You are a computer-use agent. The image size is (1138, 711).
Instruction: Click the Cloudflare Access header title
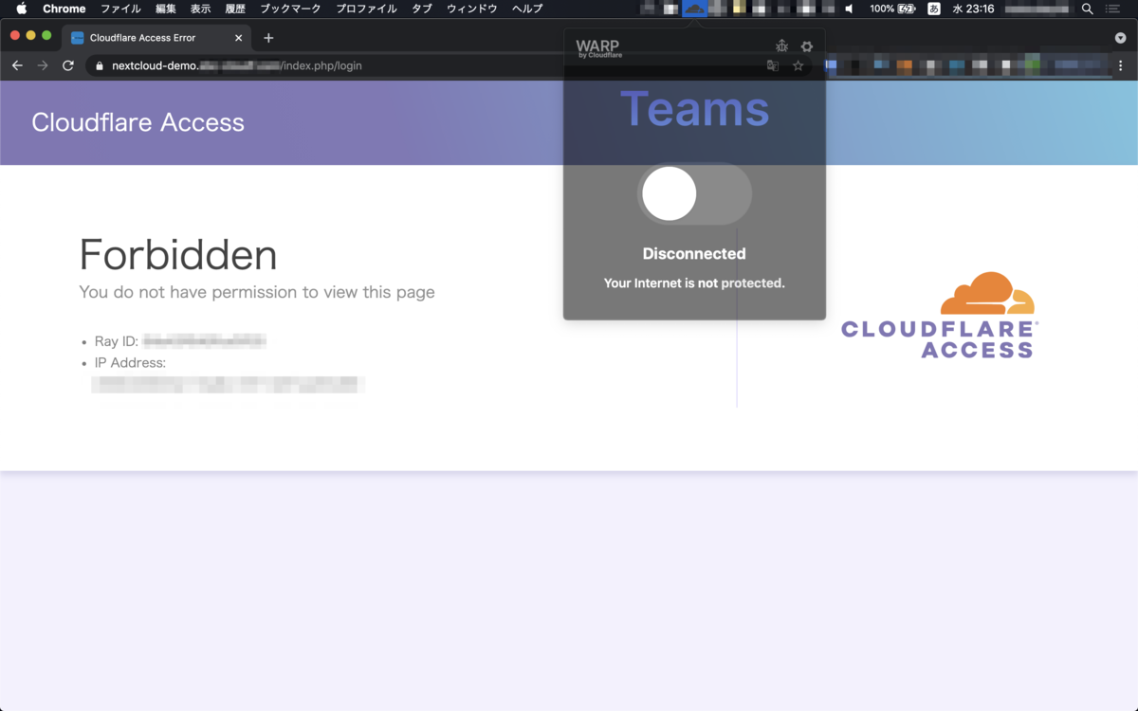[138, 122]
